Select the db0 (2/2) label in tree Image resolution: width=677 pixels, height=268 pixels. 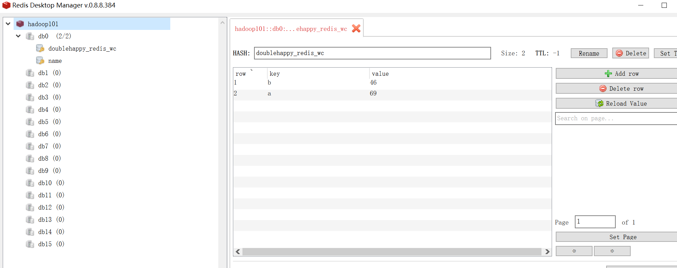(x=54, y=36)
